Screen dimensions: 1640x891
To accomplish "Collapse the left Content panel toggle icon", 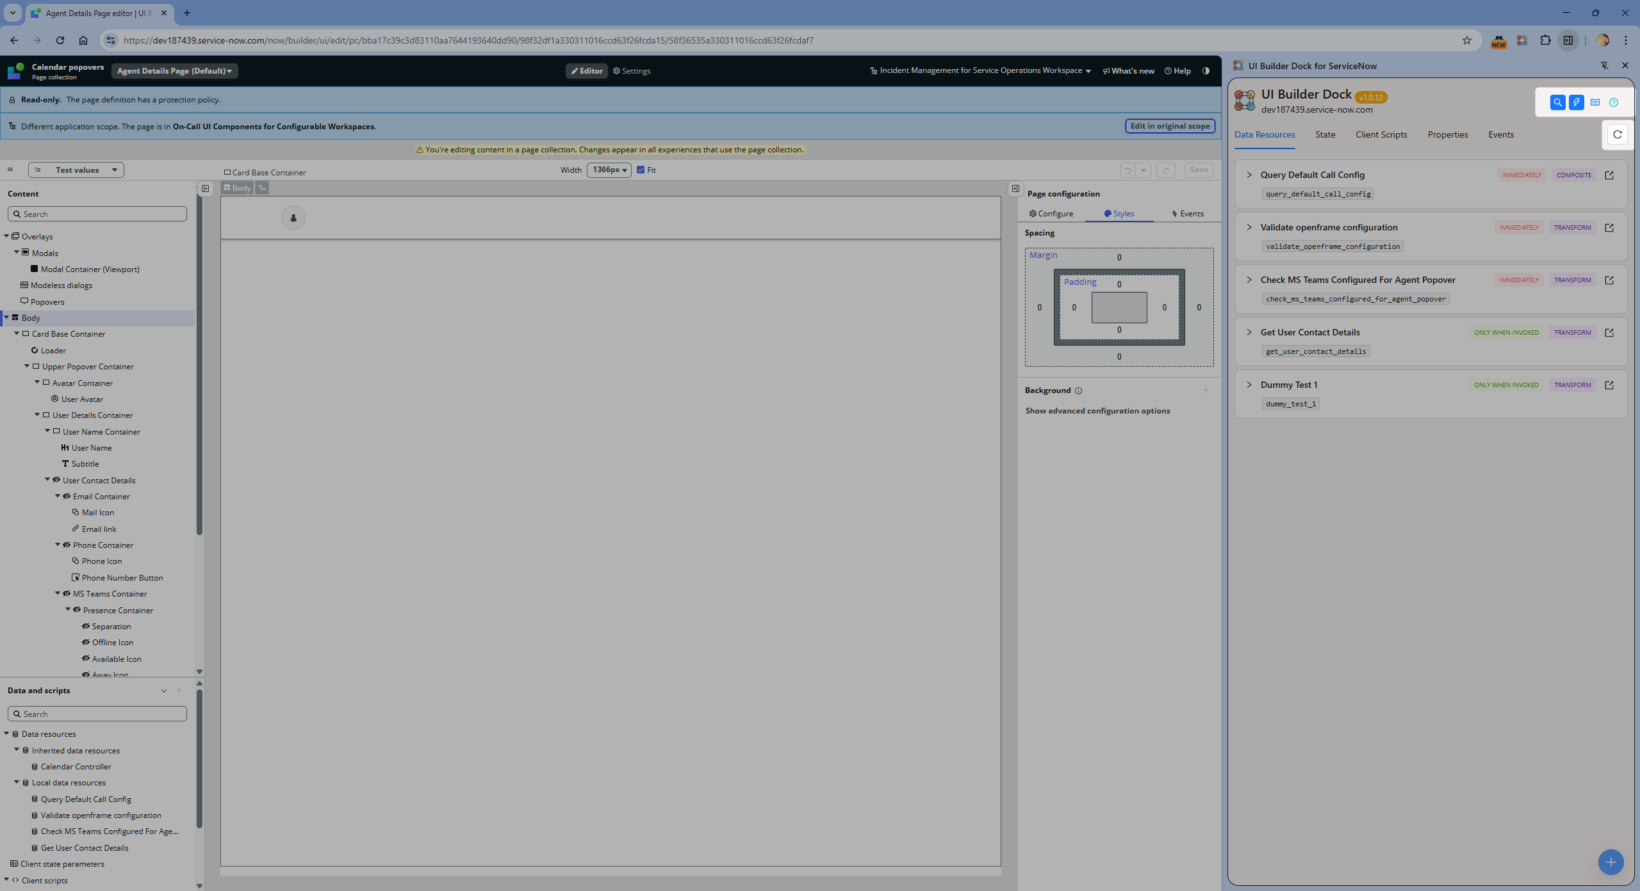I will 205,189.
